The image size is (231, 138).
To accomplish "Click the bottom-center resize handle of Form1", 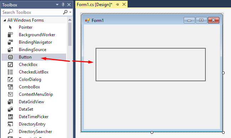I will pyautogui.click(x=152, y=132).
